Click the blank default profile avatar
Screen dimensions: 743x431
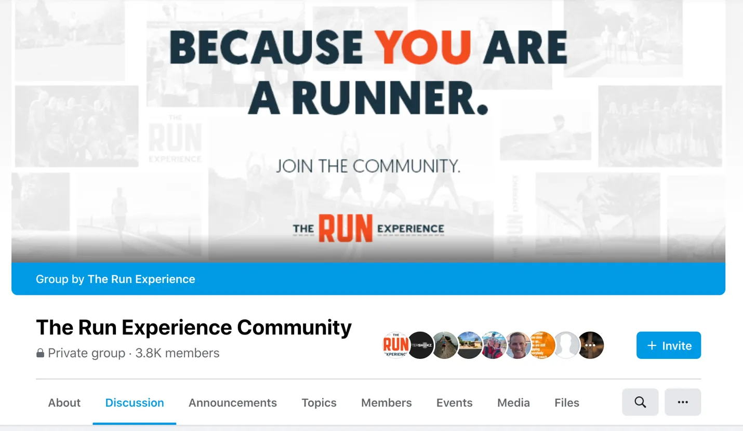(x=567, y=345)
